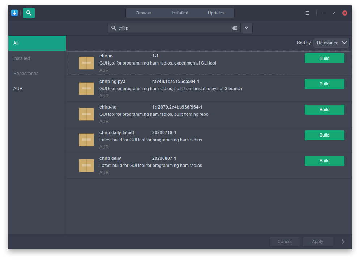360x260 pixels.
Task: Click the chirpc package box icon
Action: (x=86, y=63)
